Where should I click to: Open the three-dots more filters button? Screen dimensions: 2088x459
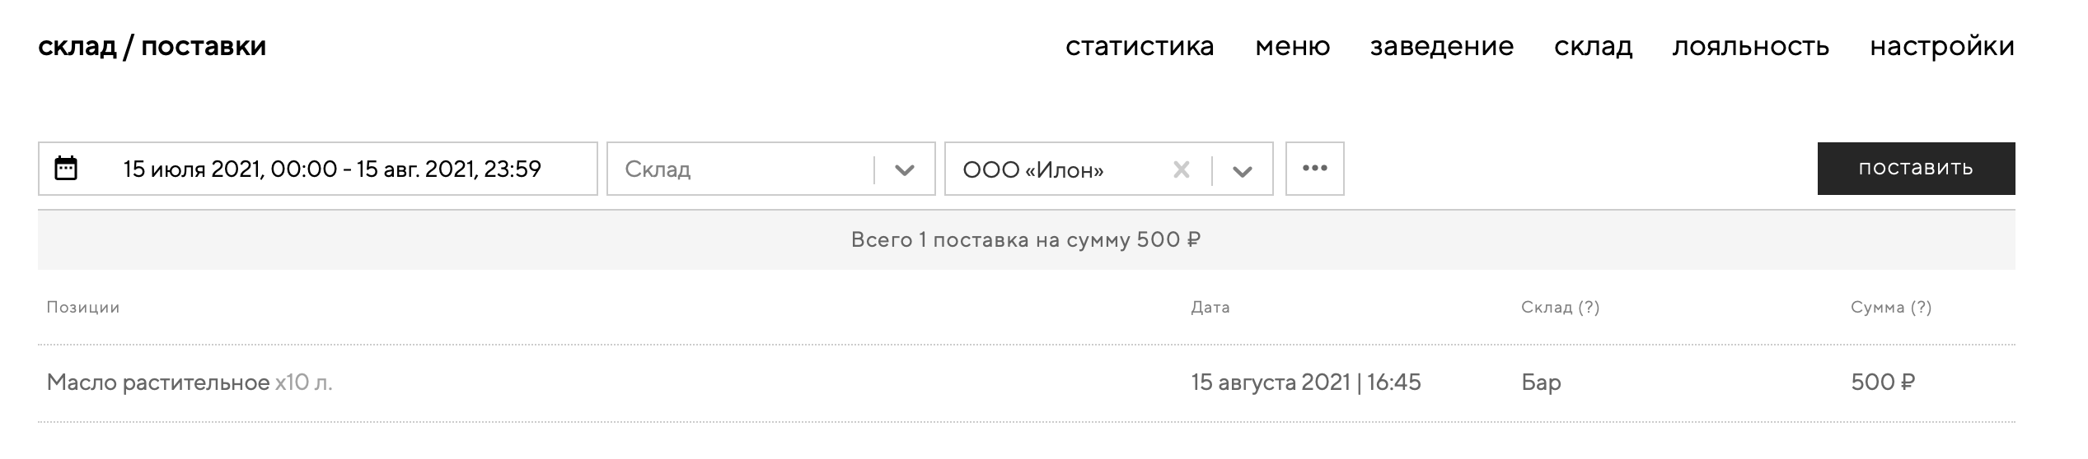click(x=1314, y=169)
